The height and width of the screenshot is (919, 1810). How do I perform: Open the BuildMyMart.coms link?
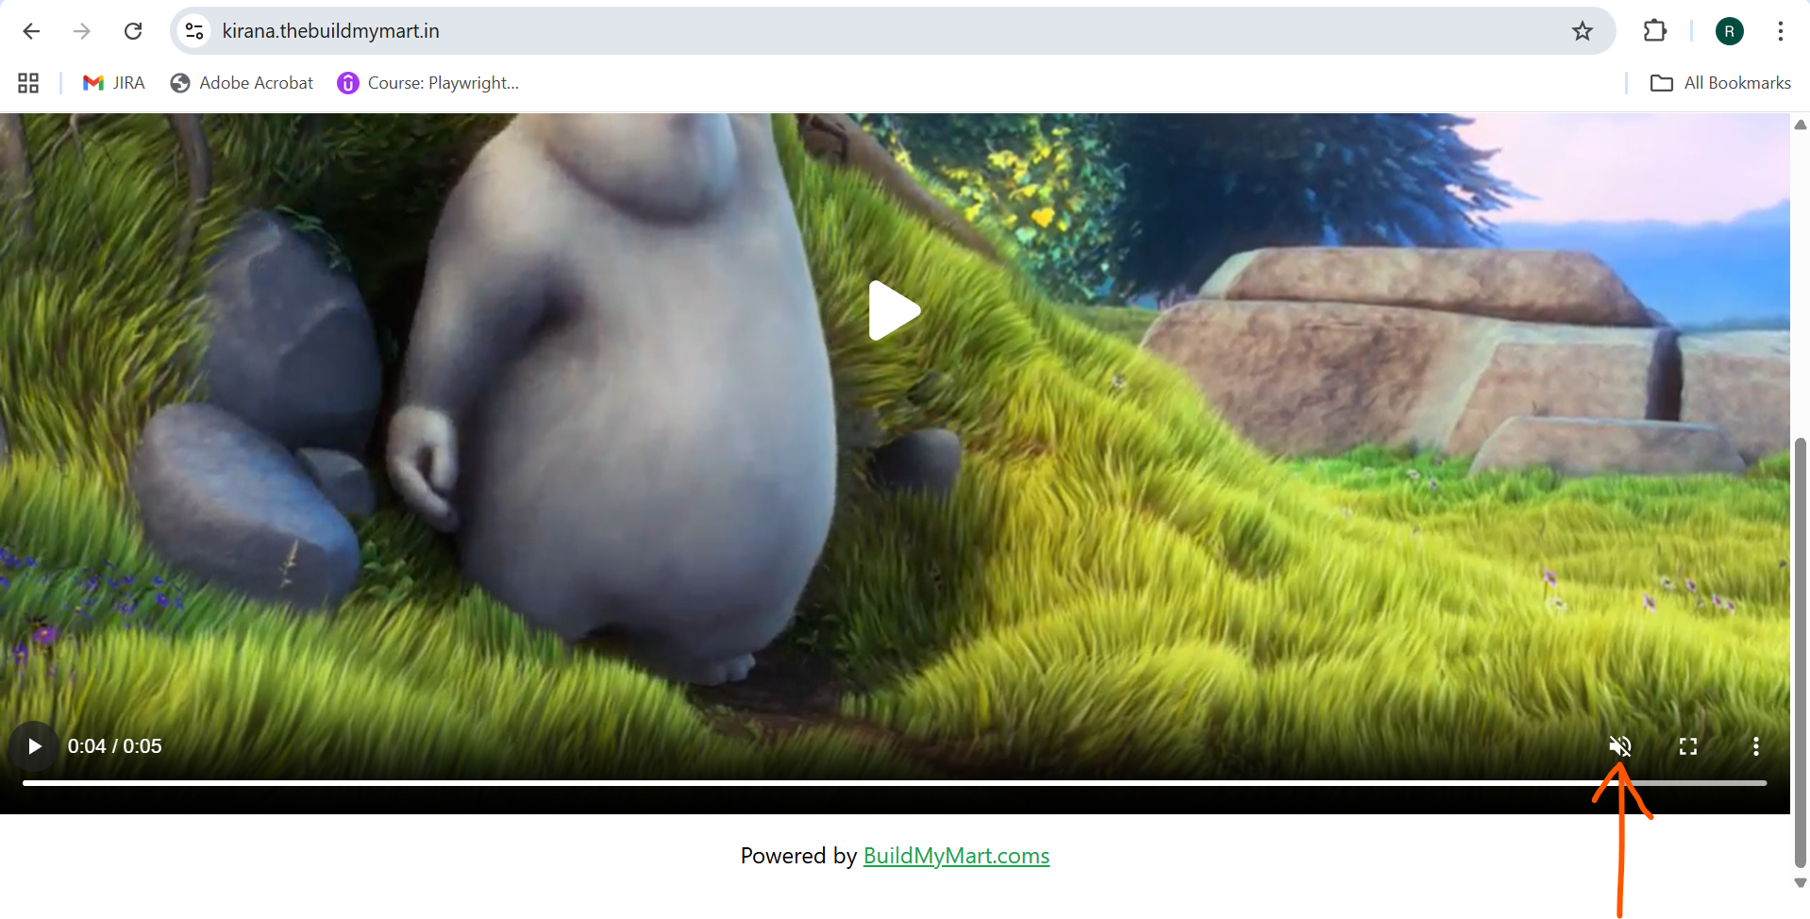[x=956, y=856]
